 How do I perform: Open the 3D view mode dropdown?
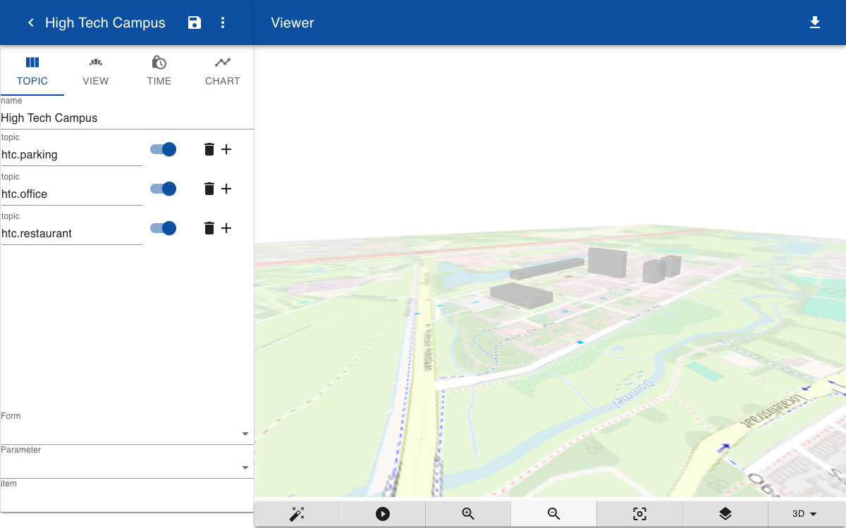[x=806, y=514]
